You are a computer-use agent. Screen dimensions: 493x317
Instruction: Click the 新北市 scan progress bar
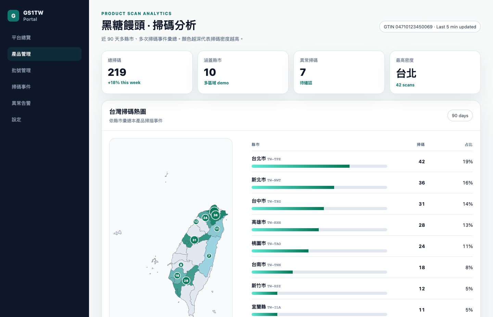tap(319, 188)
